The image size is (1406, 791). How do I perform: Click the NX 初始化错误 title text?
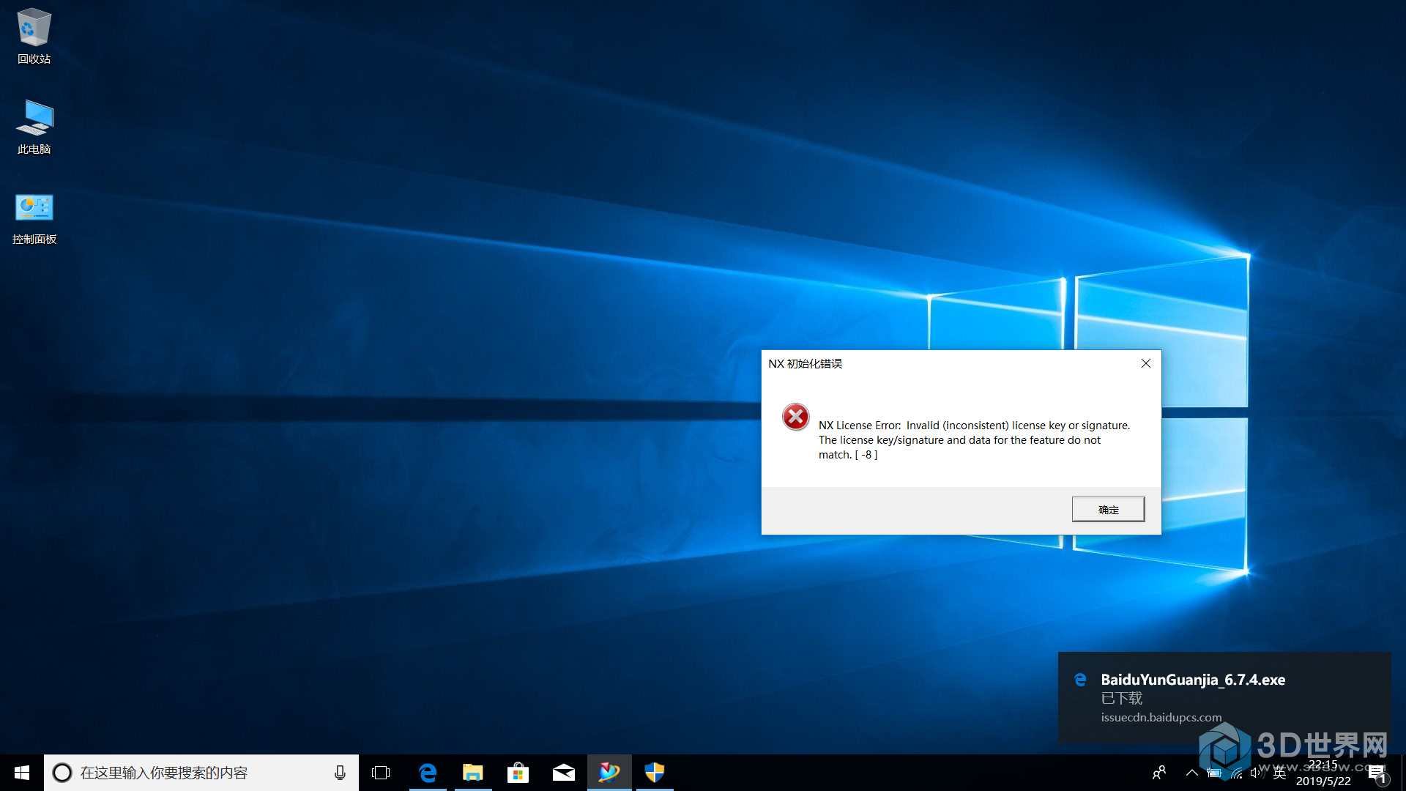click(x=805, y=364)
